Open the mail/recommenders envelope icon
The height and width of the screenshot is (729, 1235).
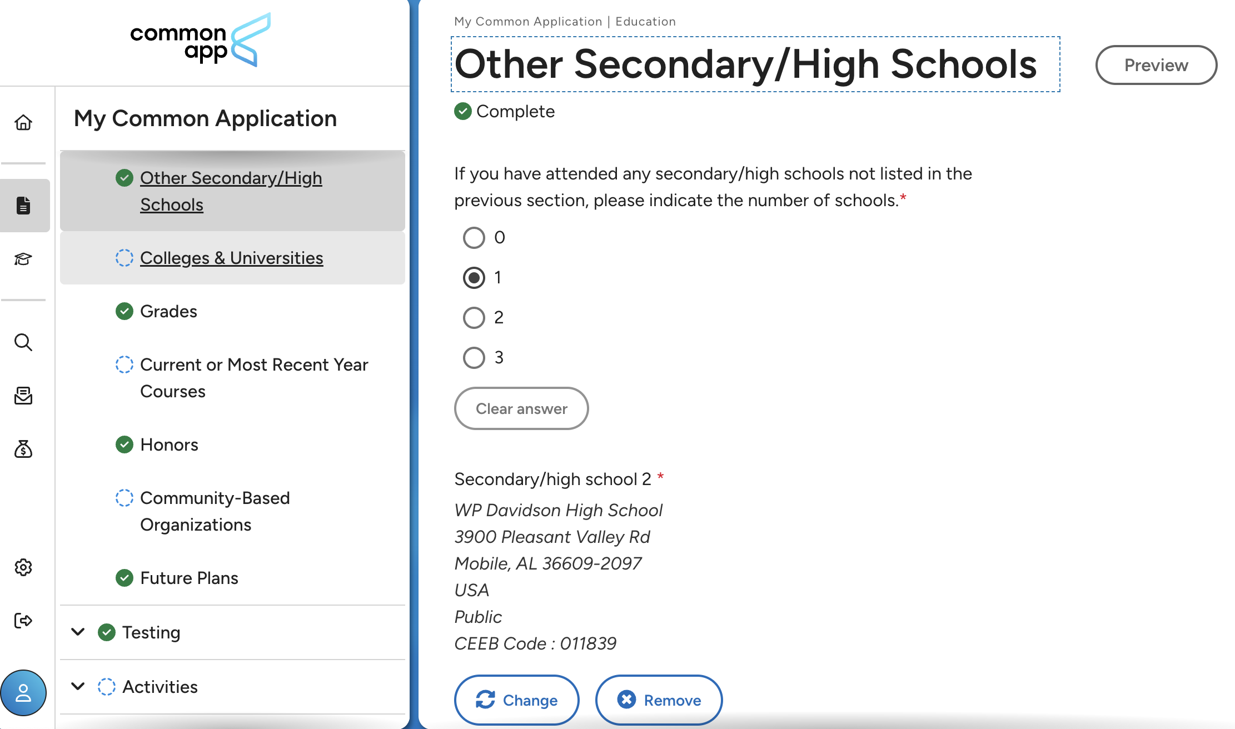(x=23, y=396)
